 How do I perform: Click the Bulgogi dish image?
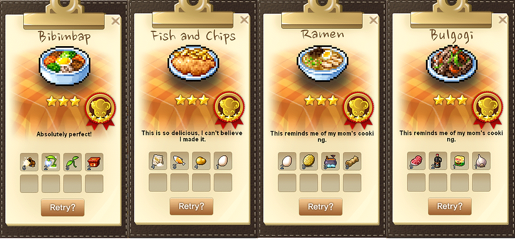click(x=451, y=62)
